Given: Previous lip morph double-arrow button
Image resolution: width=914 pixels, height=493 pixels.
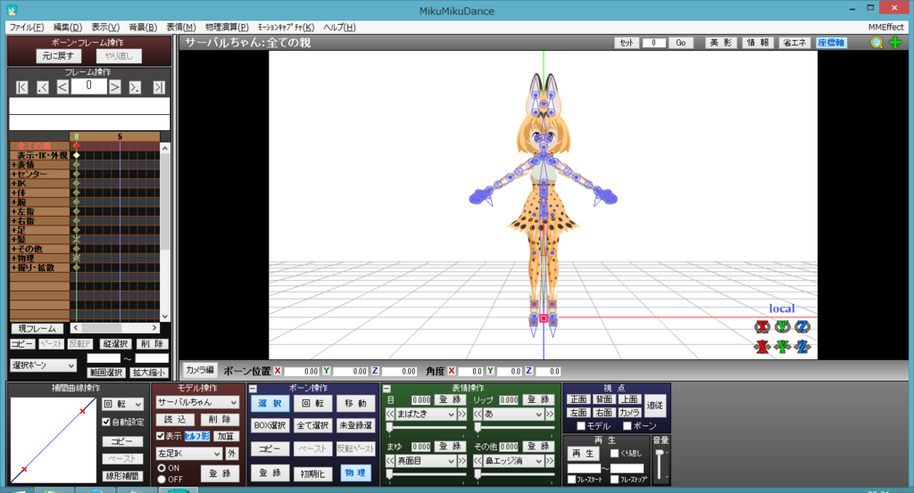Looking at the screenshot, I should pyautogui.click(x=478, y=414).
